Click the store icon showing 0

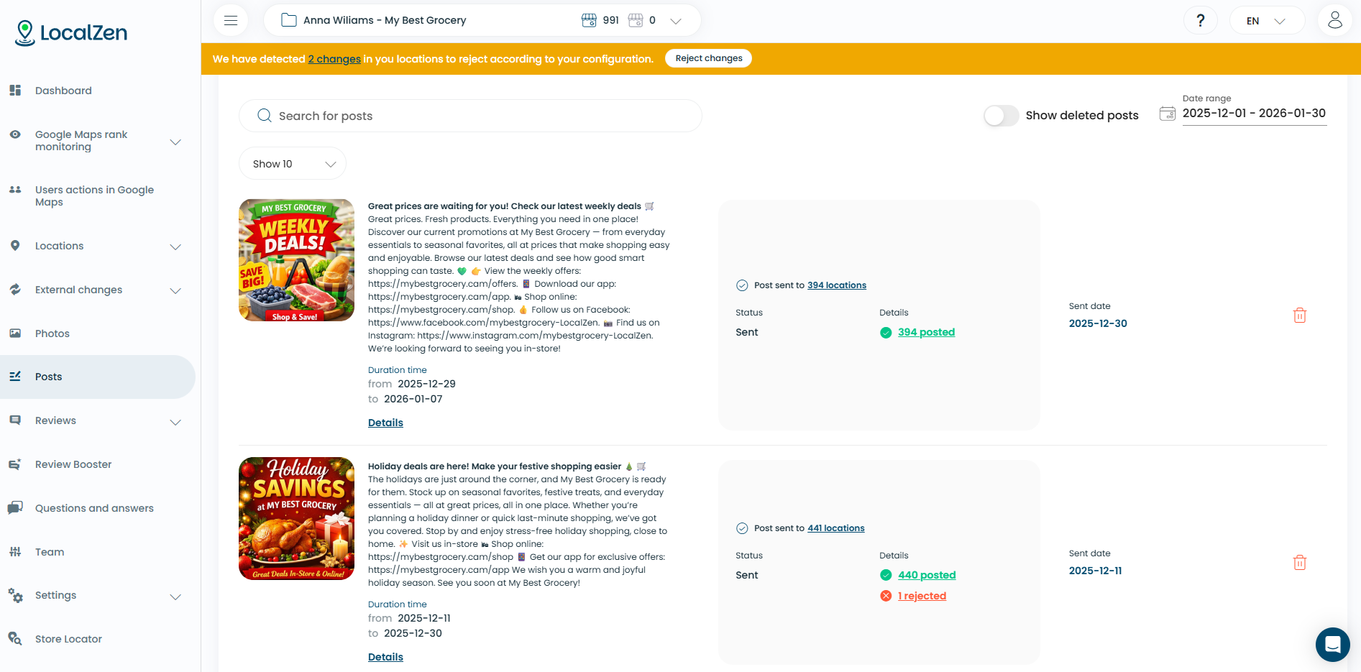[636, 20]
